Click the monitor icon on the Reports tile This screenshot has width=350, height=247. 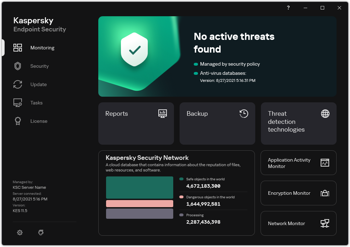(x=163, y=114)
